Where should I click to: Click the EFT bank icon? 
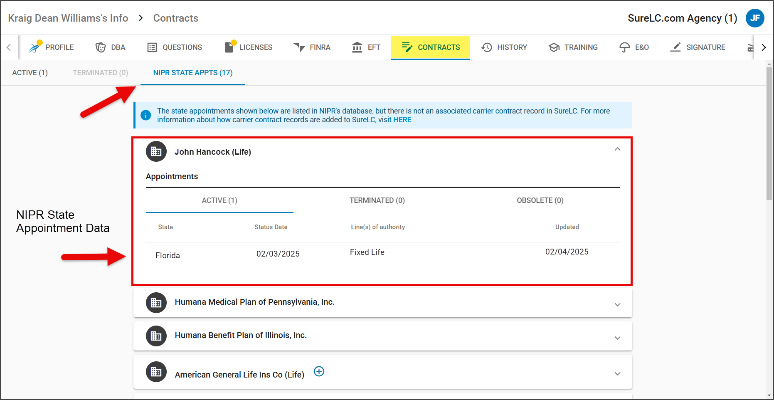click(357, 47)
